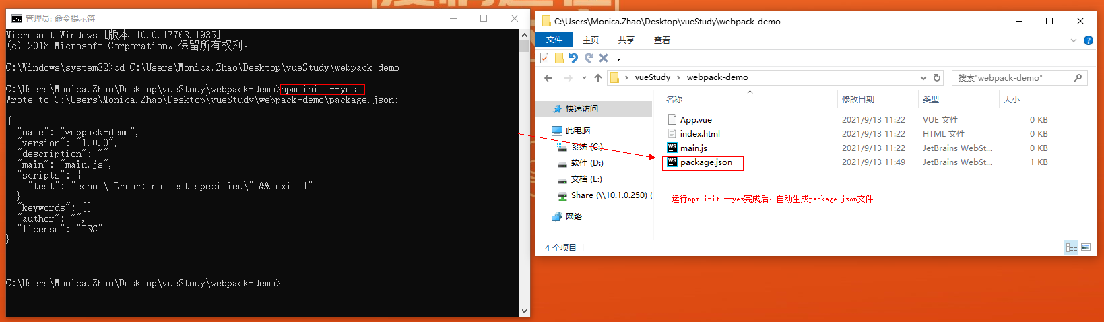
Task: Select the 软件 (D:) drive
Action: (587, 163)
